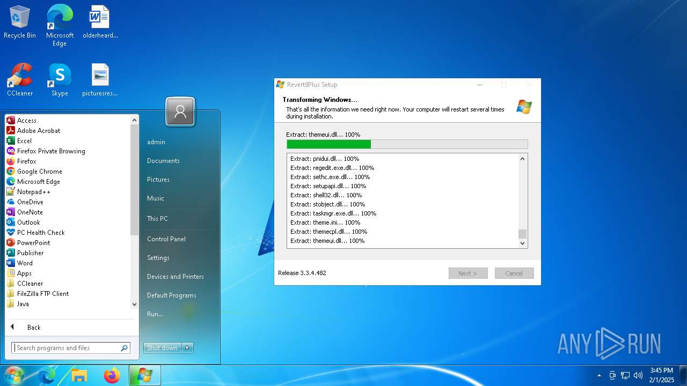This screenshot has height=386, width=687.
Task: Open the Recycle Bin desktop icon
Action: tap(20, 23)
